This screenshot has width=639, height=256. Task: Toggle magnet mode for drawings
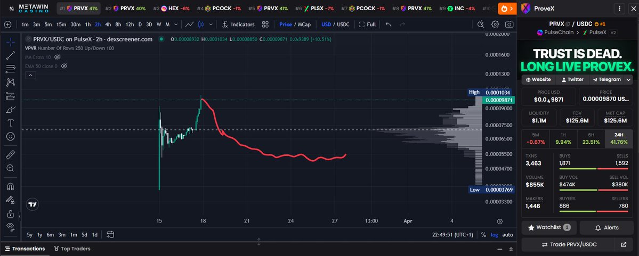[x=11, y=186]
